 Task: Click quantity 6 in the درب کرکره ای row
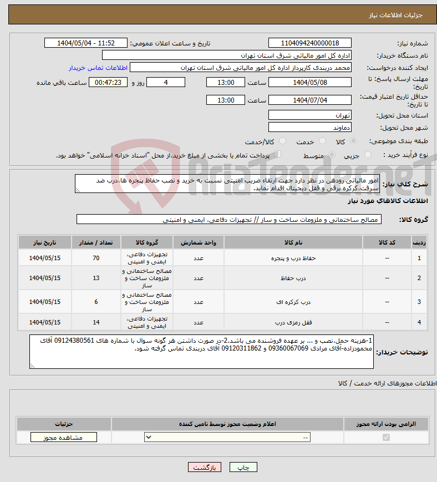(96, 302)
